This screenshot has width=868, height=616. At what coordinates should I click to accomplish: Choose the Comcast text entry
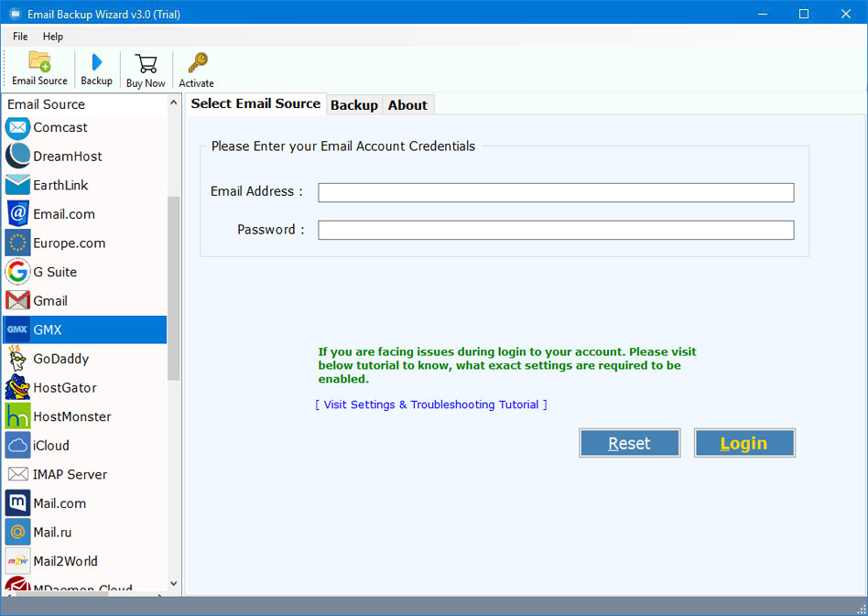tap(60, 127)
